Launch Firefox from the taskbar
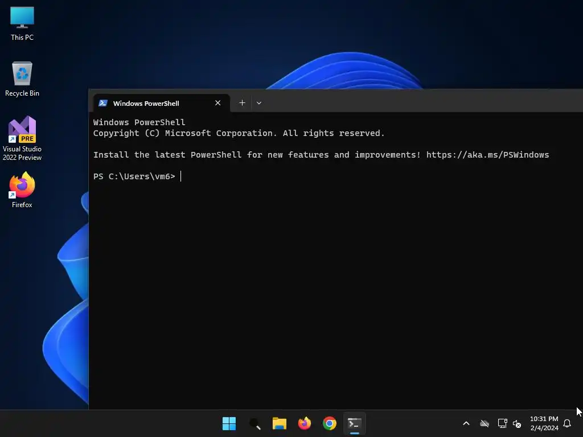This screenshot has width=583, height=437. click(x=305, y=423)
